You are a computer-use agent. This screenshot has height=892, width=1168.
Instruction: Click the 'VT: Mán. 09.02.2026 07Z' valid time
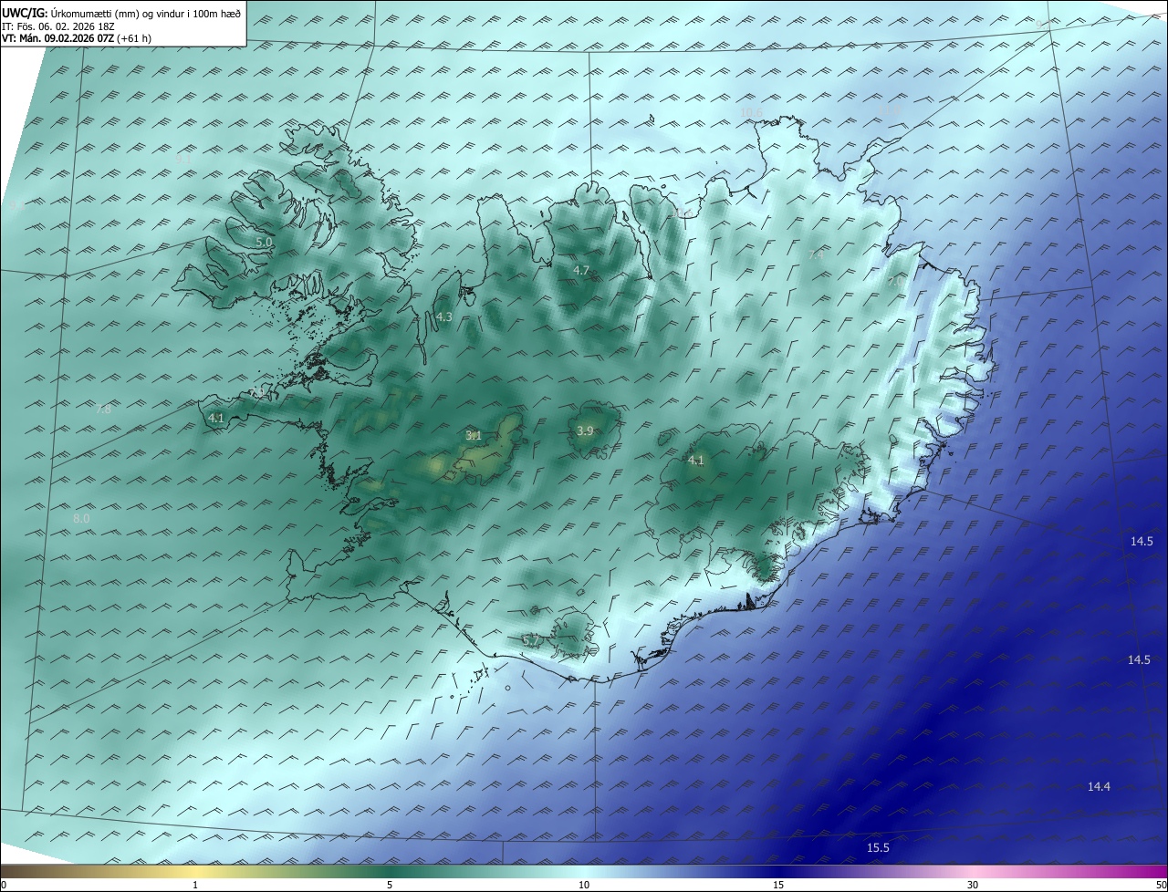[x=57, y=38]
